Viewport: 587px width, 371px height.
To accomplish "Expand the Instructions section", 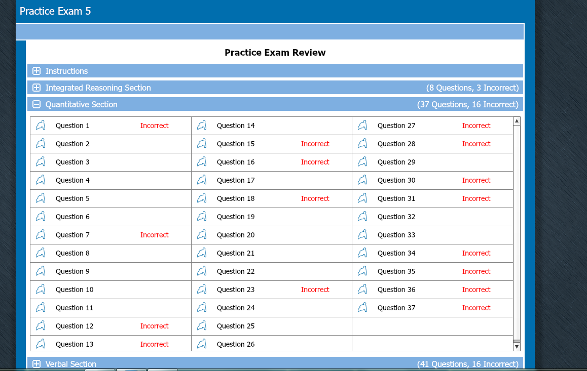I will (x=36, y=71).
